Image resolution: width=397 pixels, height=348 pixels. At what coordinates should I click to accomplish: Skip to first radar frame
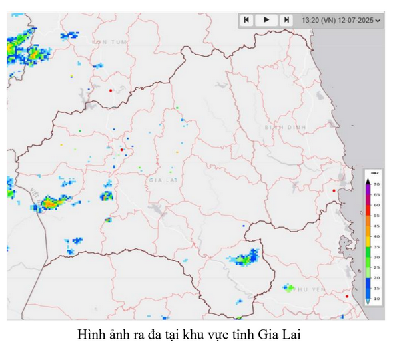coord(246,20)
